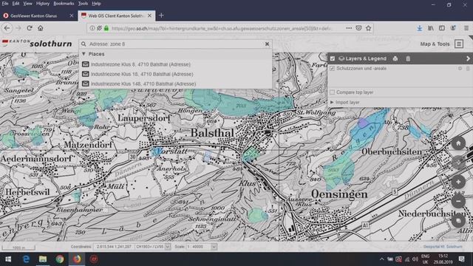Open the Tools menu
This screenshot has width=473, height=266.
[83, 4]
